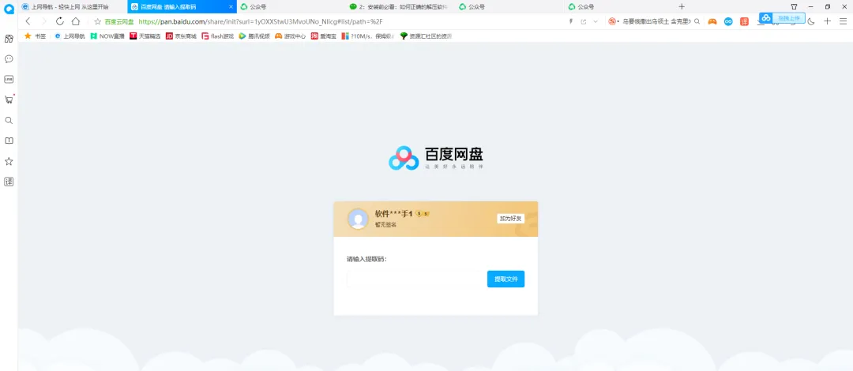853x371 pixels.
Task: Expand the address bar dropdown chevron
Action: pos(596,21)
